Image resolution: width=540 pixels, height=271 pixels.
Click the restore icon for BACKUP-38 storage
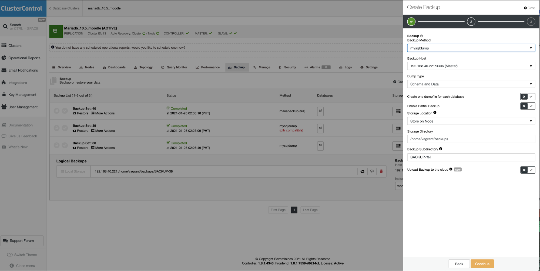[362, 171]
